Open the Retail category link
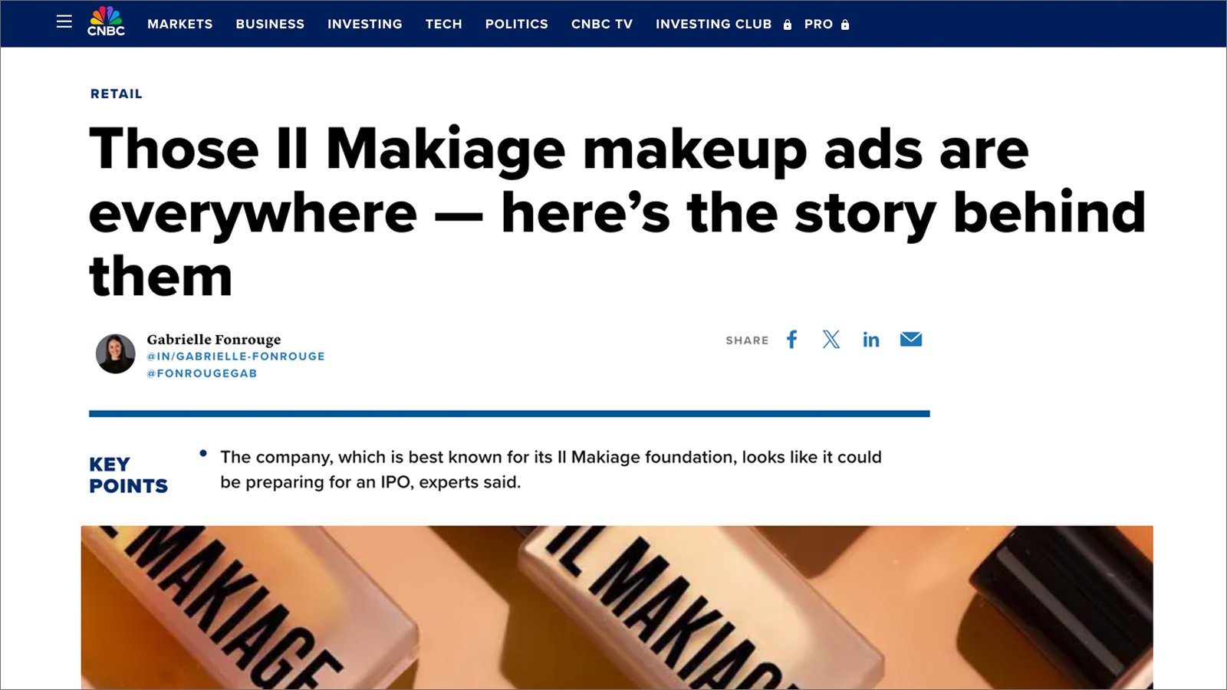The width and height of the screenshot is (1227, 690). pyautogui.click(x=117, y=94)
